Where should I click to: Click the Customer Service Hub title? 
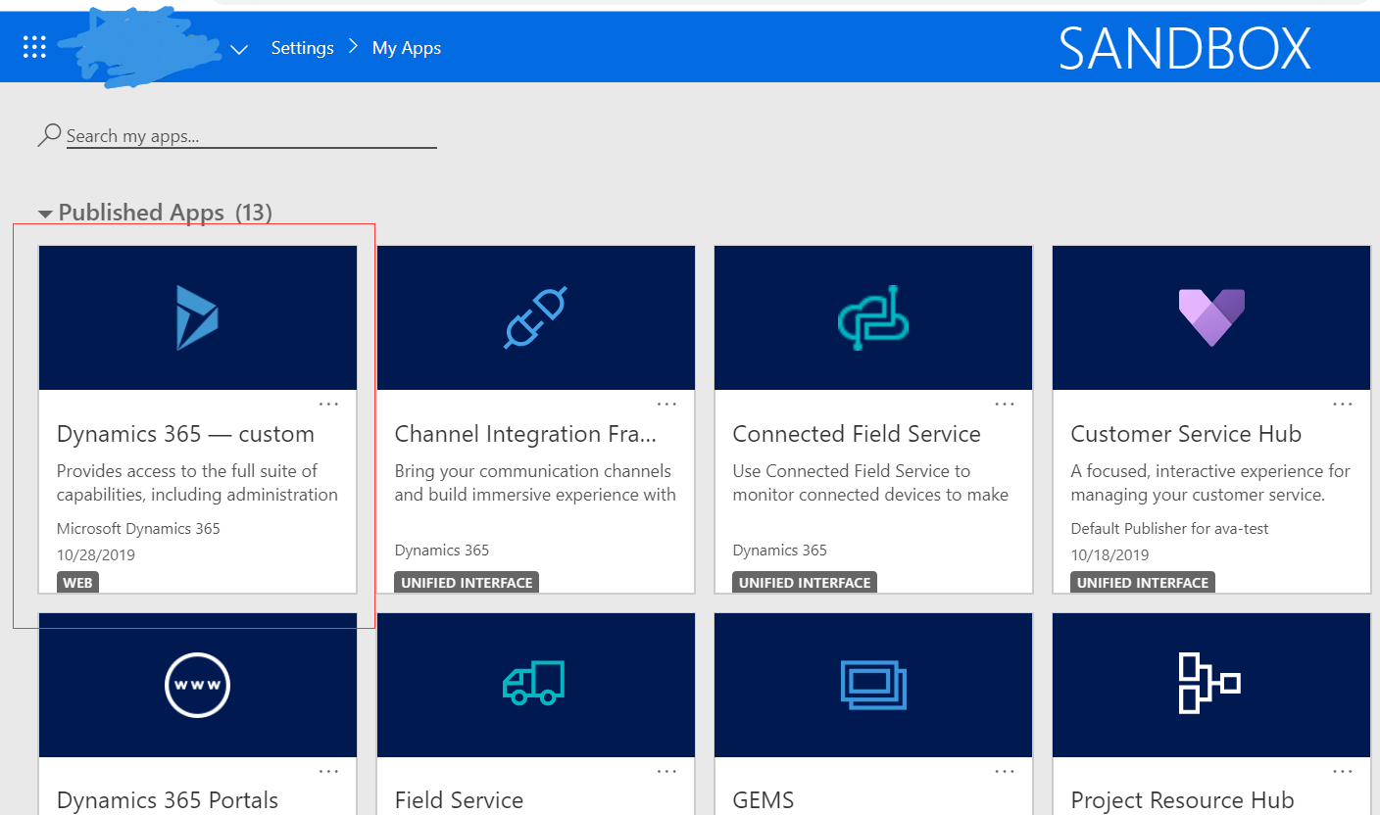(x=1186, y=434)
